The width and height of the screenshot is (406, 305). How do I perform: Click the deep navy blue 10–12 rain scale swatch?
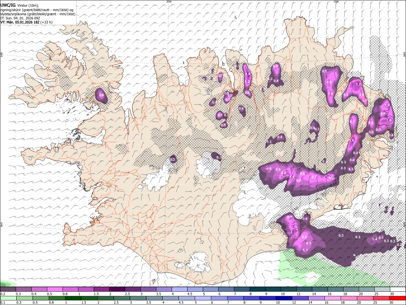(284, 298)
